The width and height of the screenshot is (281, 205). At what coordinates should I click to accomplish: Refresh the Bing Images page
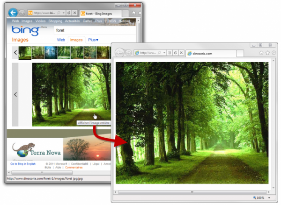point(69,13)
